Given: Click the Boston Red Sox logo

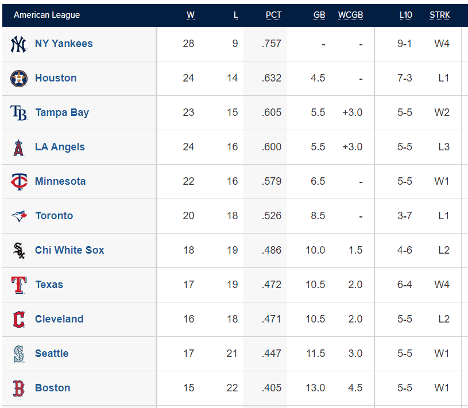Looking at the screenshot, I should [x=18, y=388].
